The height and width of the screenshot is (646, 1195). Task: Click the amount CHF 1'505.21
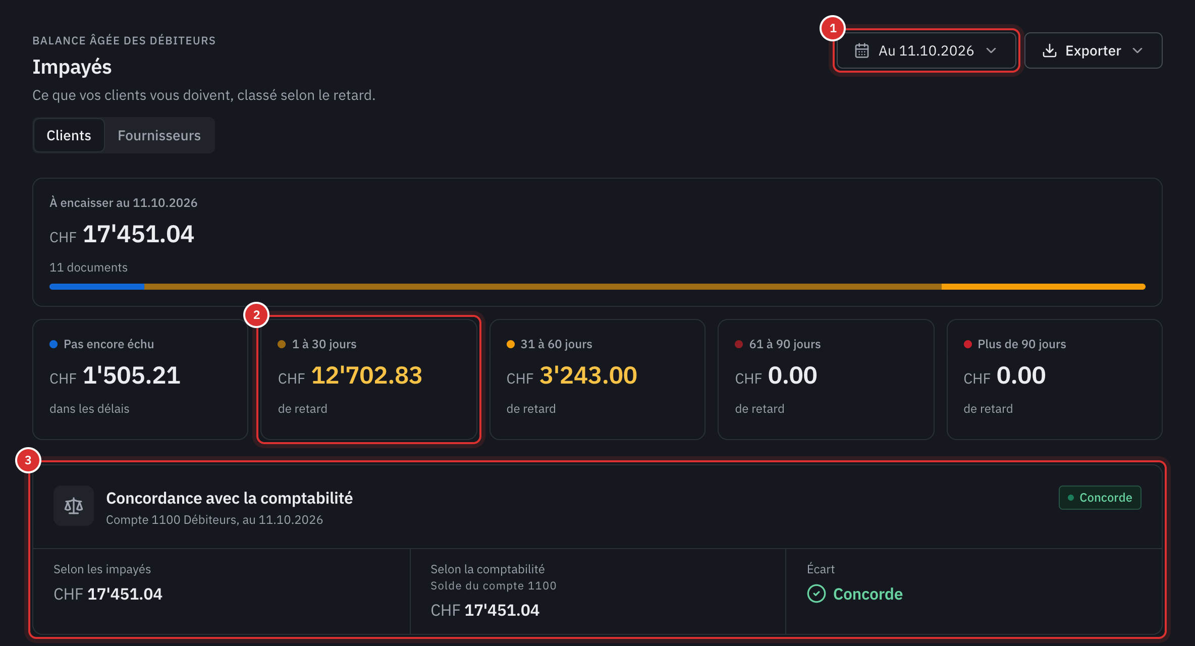(115, 375)
